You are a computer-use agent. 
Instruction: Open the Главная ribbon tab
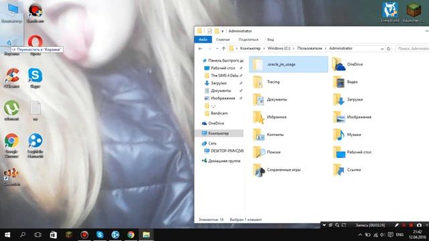point(223,39)
